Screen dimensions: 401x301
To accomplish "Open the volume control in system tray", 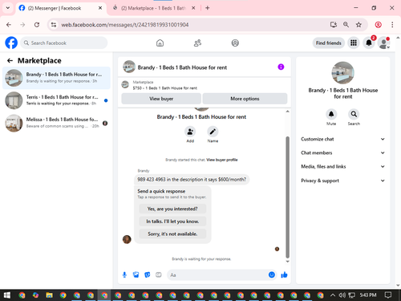I will click(x=342, y=295).
